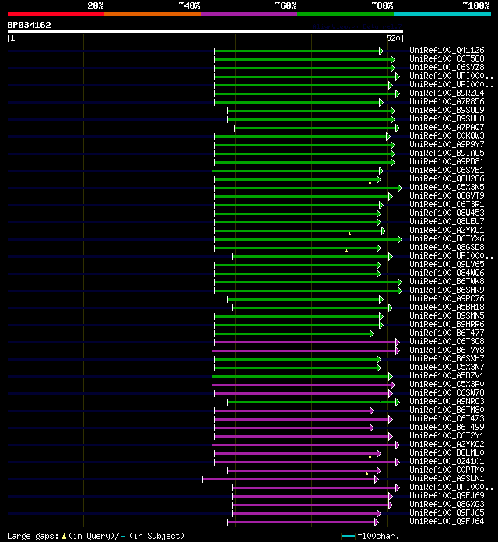The width and height of the screenshot is (498, 542).
Task: Open the UniRef100_C6SVZ8 hit label
Action: click(x=447, y=68)
